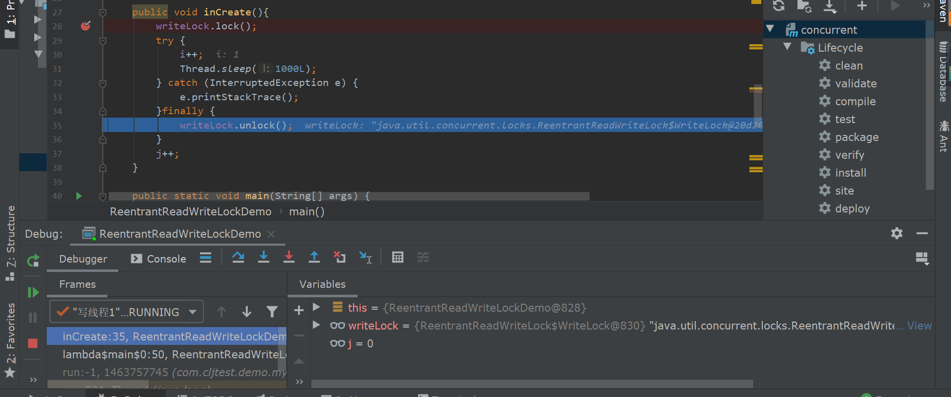Expand the writeLock variable node
Screen dimensions: 951x397
click(316, 325)
